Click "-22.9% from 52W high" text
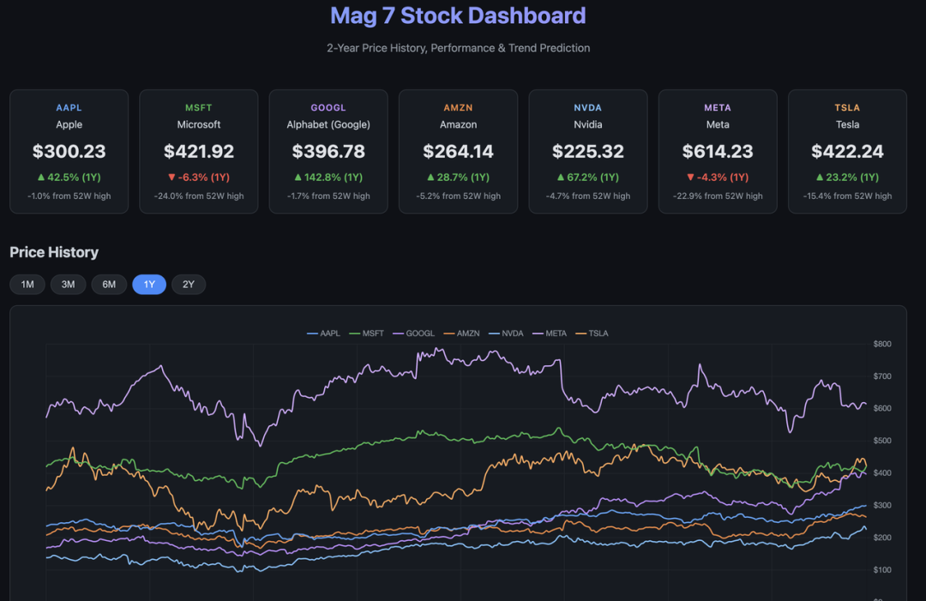This screenshot has height=601, width=926. [718, 196]
